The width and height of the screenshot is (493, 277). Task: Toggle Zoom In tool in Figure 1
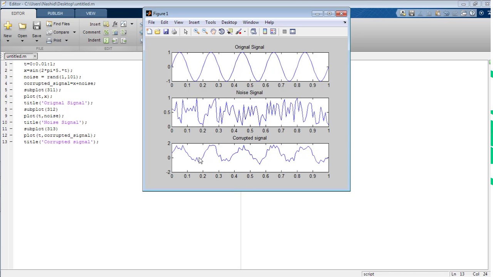(196, 32)
